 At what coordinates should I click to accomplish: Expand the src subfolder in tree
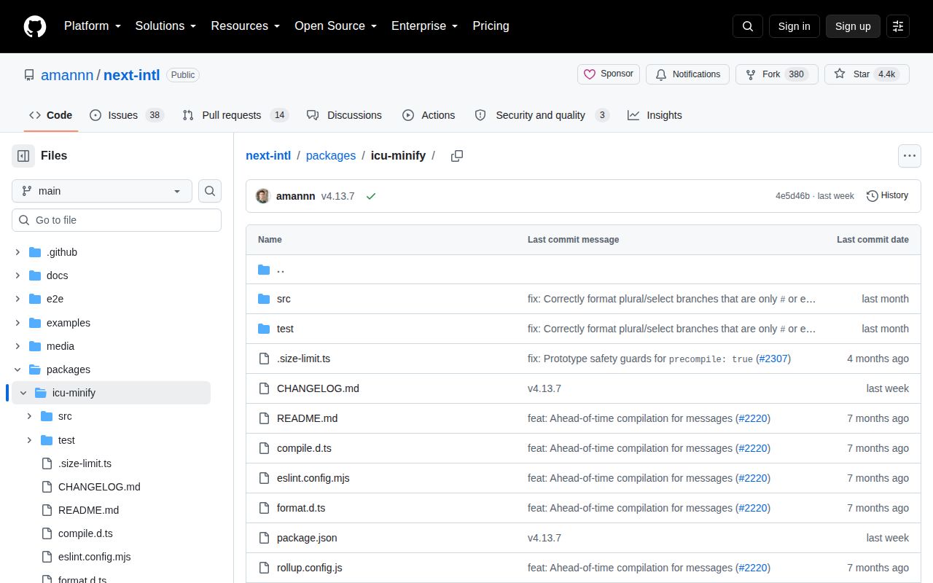(x=29, y=416)
